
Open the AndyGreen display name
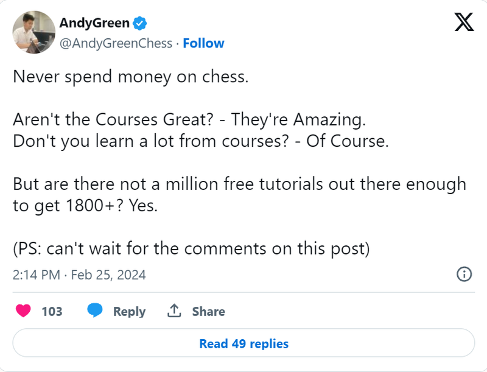pyautogui.click(x=94, y=24)
